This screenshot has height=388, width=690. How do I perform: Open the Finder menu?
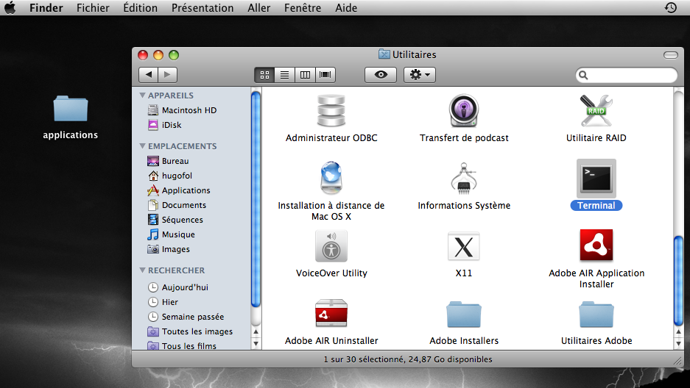coord(46,8)
